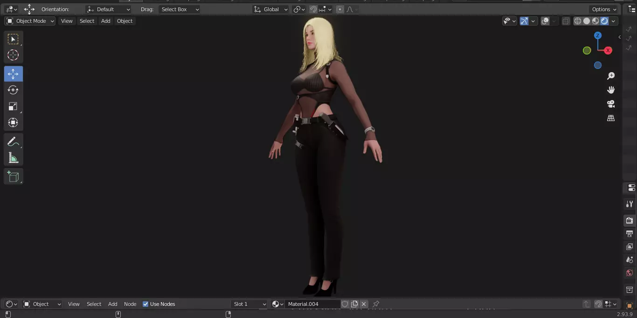Open the 3D viewport View menu
Viewport: 637px width, 318px height.
(67, 21)
